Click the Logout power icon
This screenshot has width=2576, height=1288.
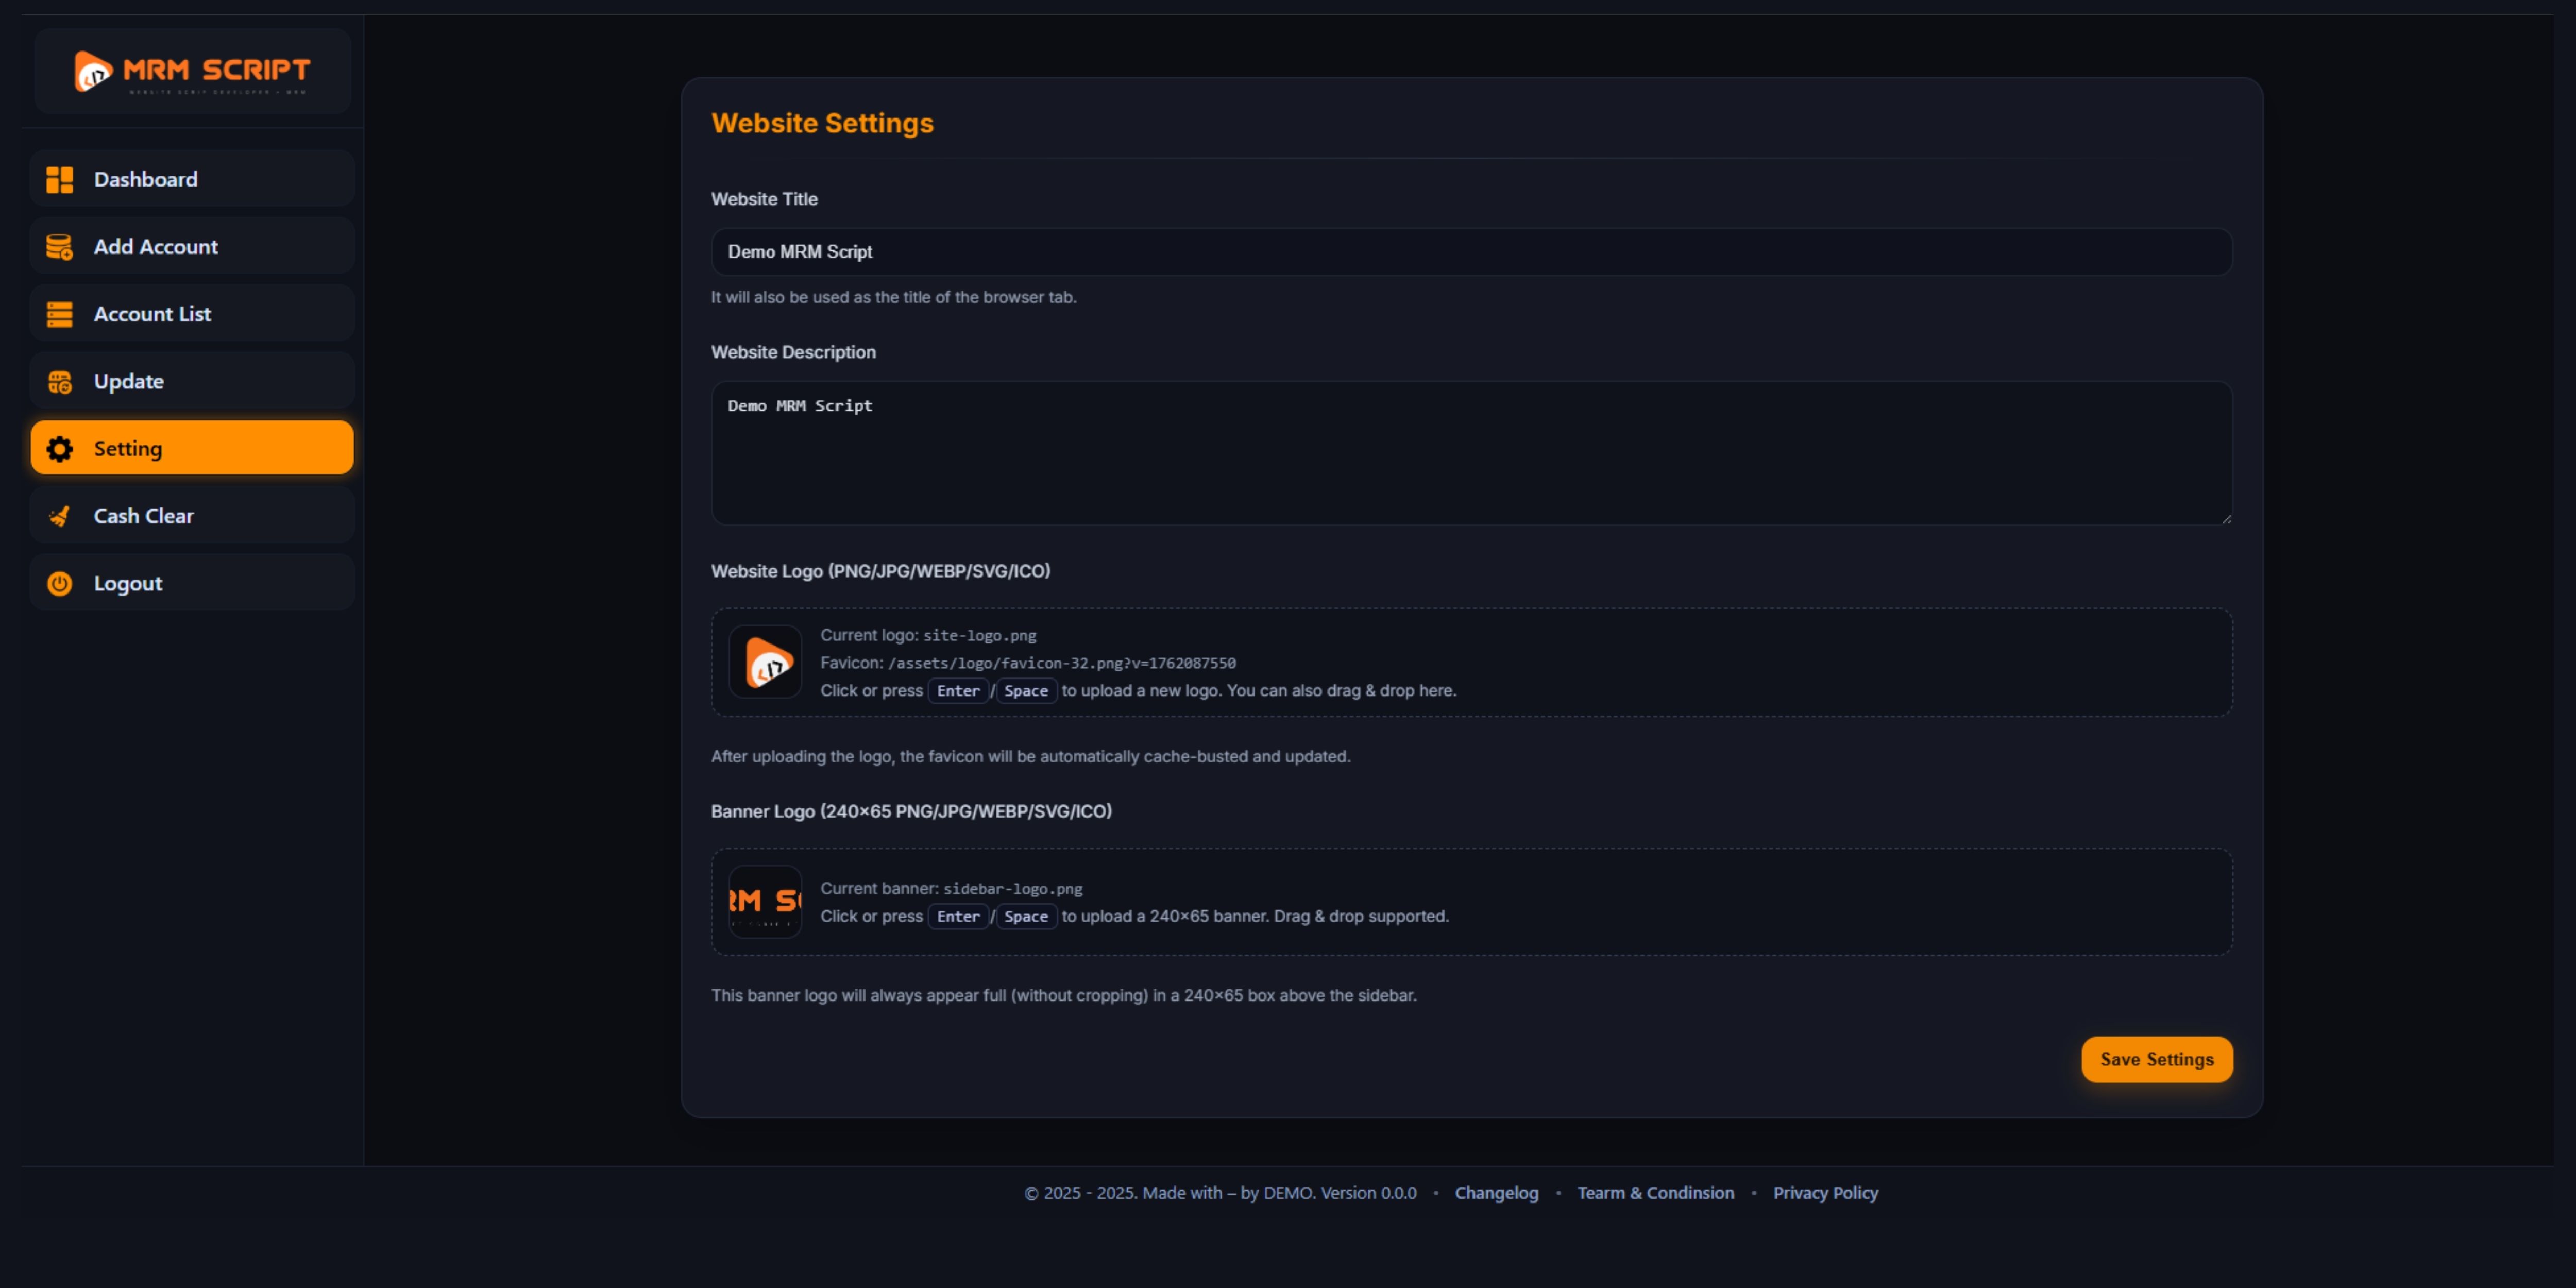[60, 584]
